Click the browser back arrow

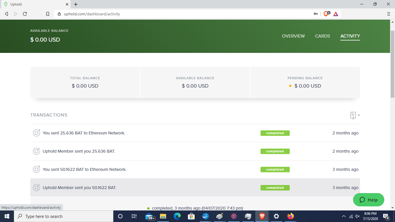tap(6, 14)
